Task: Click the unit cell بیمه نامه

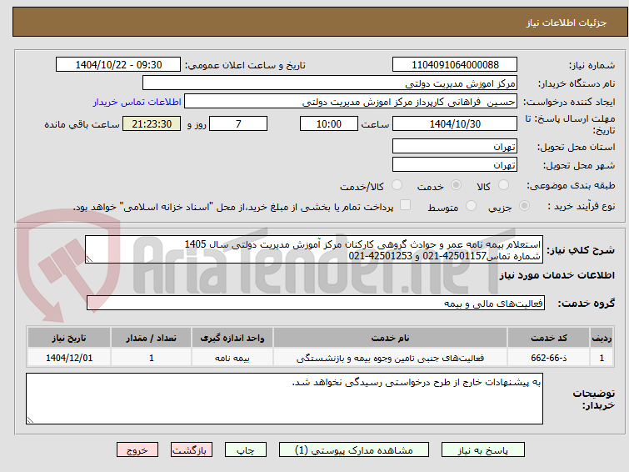Action: [x=232, y=358]
